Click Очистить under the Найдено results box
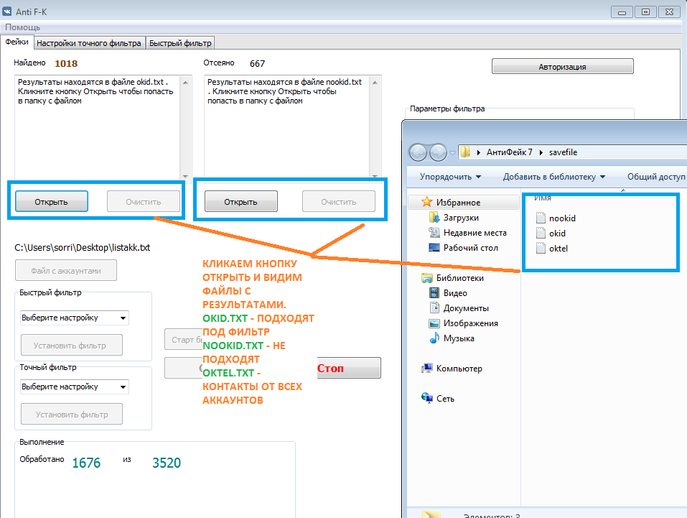The width and height of the screenshot is (687, 518). [x=144, y=201]
